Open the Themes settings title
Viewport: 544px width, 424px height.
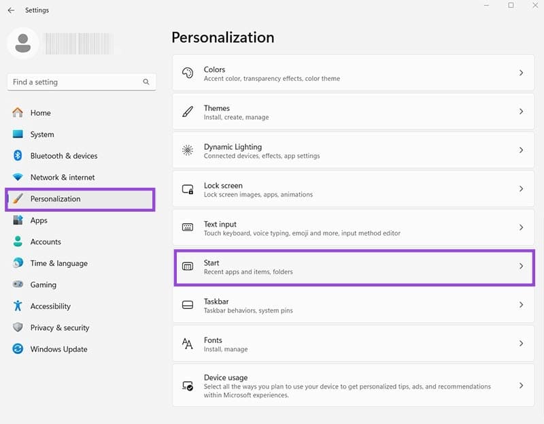tap(216, 108)
